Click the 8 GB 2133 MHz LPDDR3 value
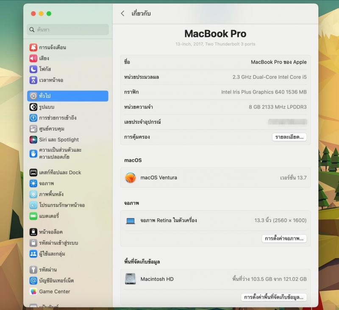The image size is (339, 310). pos(278,107)
